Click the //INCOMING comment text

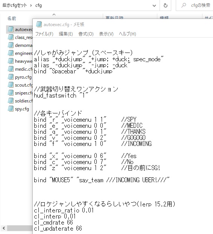point(137,144)
